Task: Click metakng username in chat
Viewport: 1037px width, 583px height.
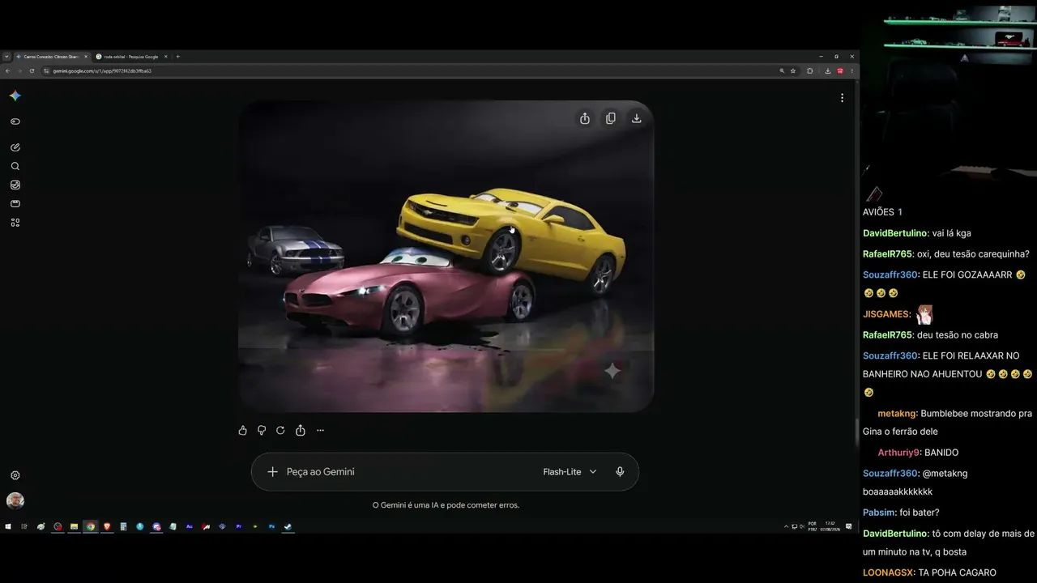Action: click(x=898, y=414)
